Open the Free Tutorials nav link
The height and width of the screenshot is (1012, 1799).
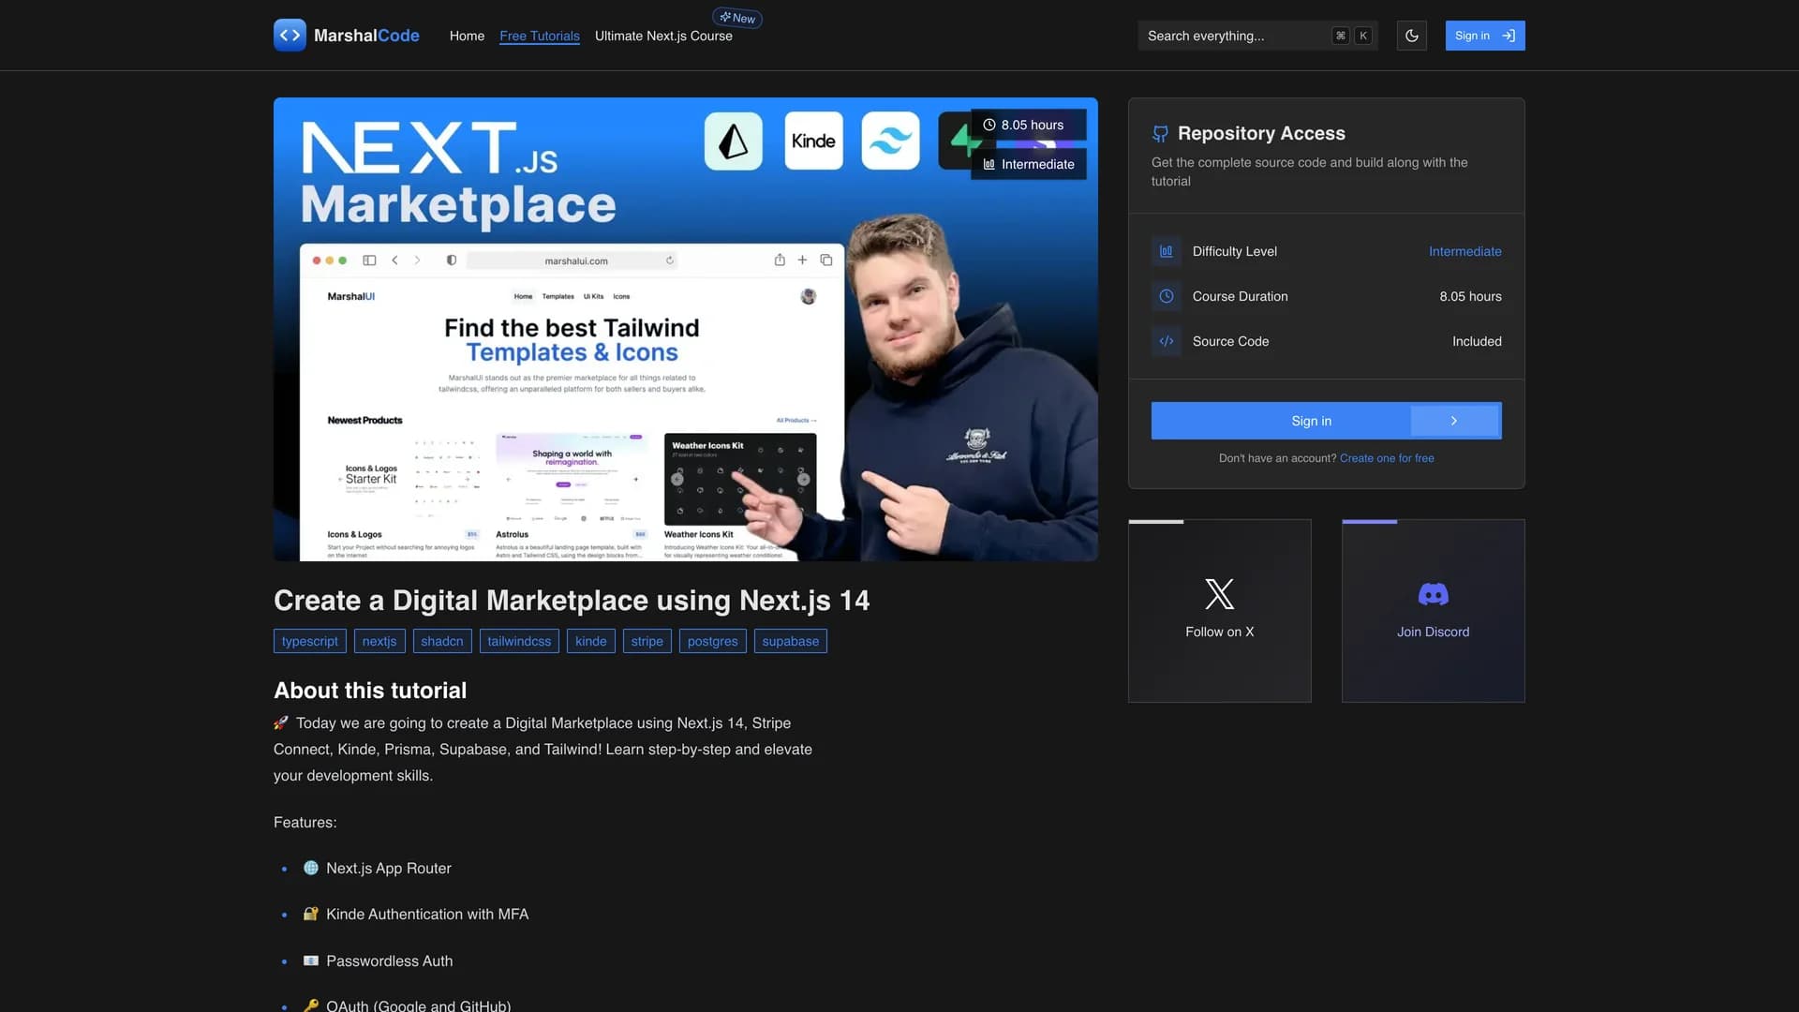[x=540, y=36]
